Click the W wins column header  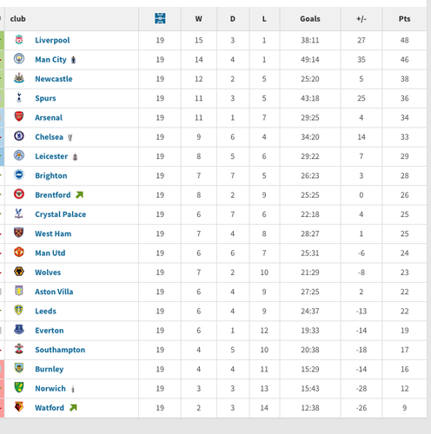coord(198,19)
